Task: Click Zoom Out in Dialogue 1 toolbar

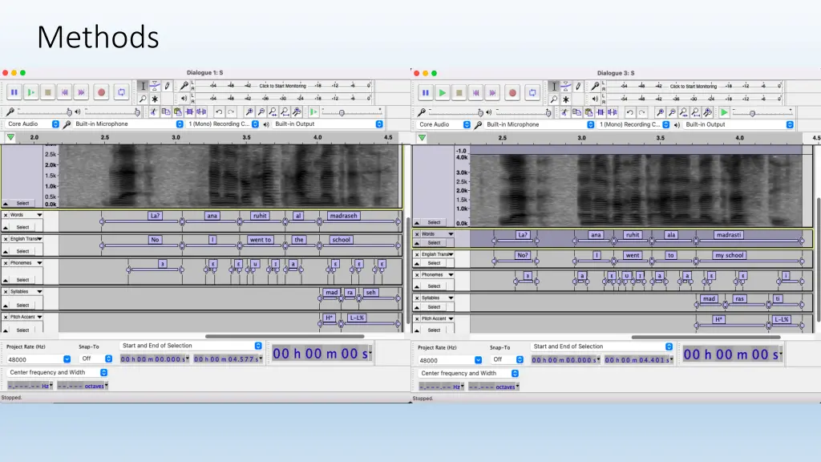Action: point(261,111)
